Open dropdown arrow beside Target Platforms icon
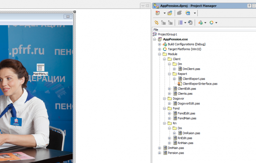The image size is (256, 163). point(216,22)
